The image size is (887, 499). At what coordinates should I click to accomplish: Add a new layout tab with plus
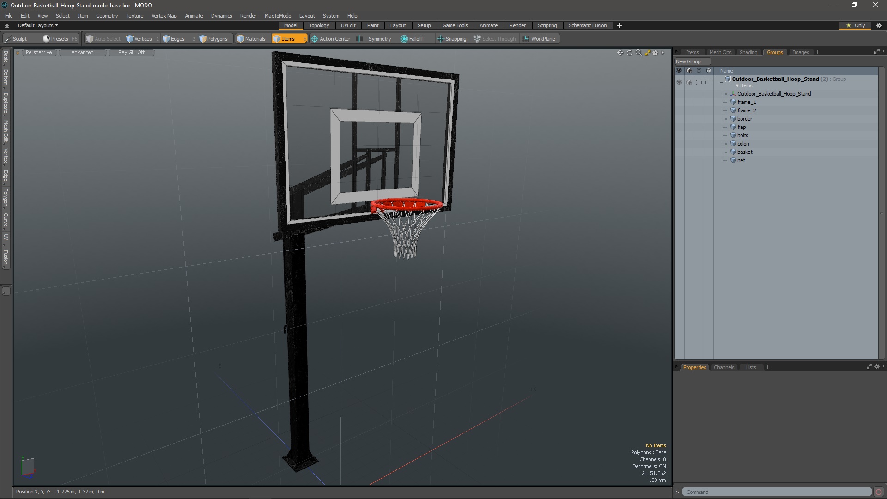pyautogui.click(x=620, y=25)
